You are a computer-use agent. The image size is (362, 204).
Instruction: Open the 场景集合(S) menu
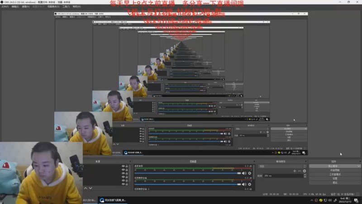[x=53, y=7]
